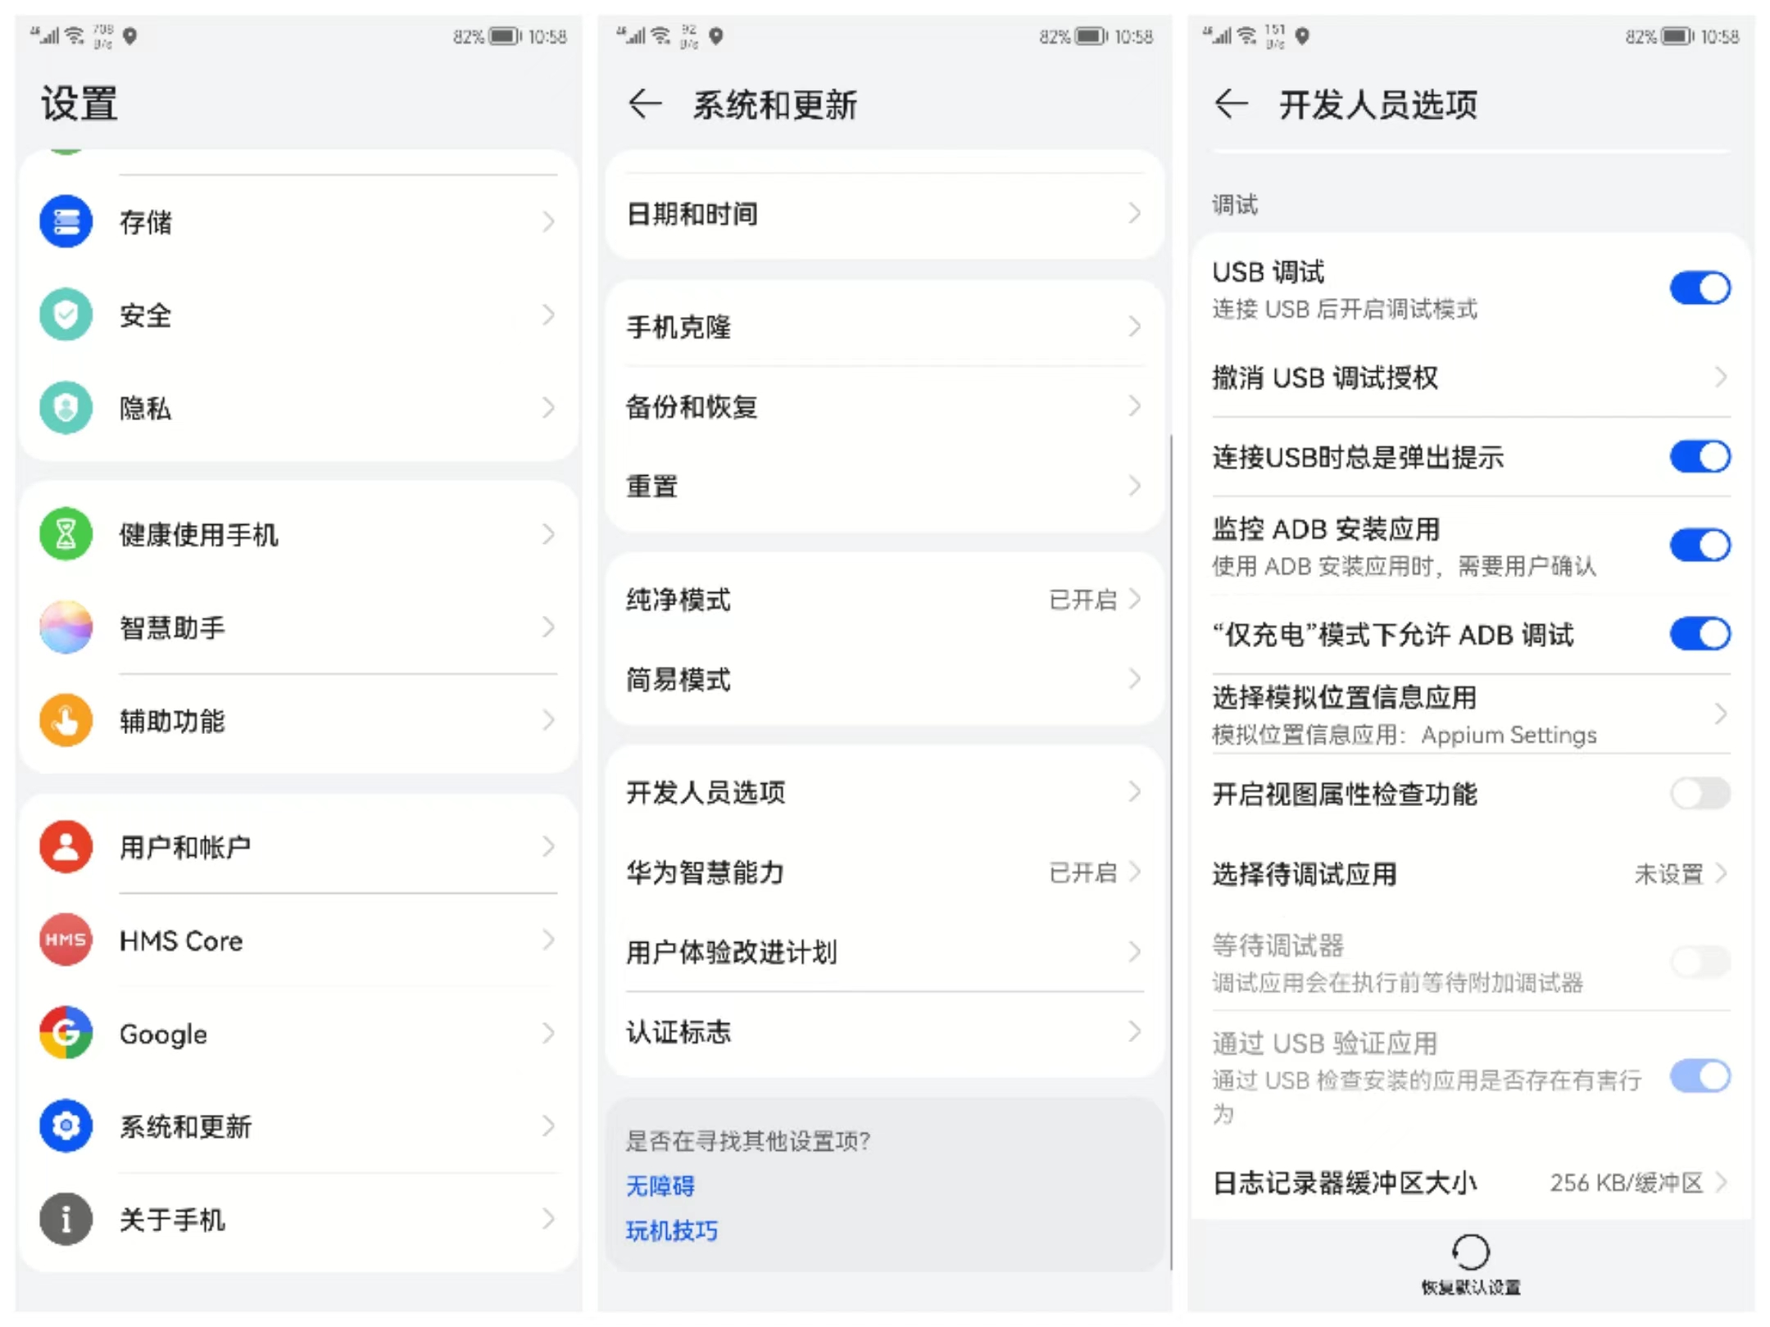
Task: Toggle “仅充电”模式下允许 ADB 调试 switch
Action: [1700, 634]
